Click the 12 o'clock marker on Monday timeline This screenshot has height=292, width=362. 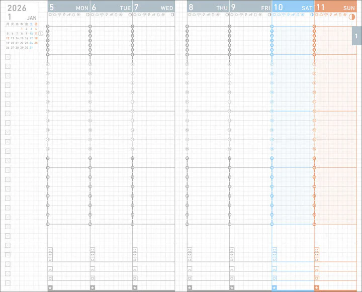[48, 111]
